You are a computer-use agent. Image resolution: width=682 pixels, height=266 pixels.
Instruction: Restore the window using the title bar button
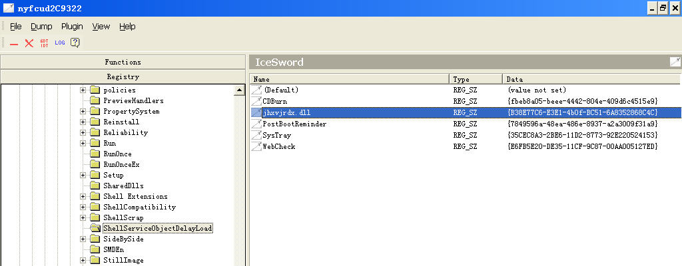tap(663, 8)
